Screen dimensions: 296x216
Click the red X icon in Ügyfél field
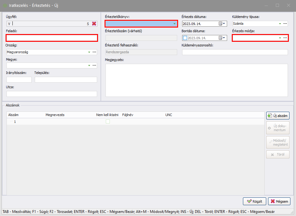[94, 24]
